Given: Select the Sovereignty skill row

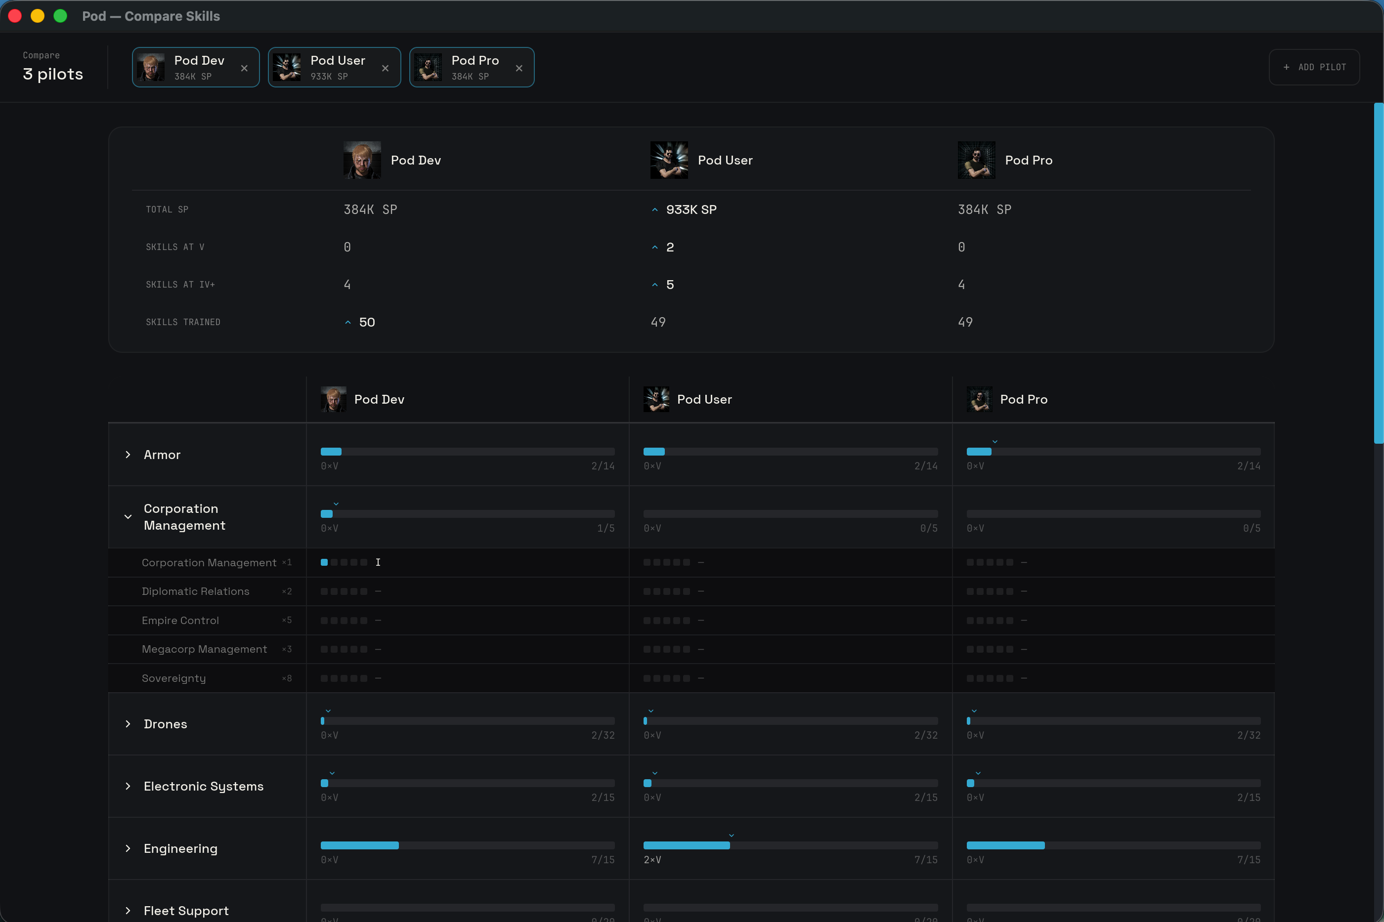Looking at the screenshot, I should click(x=691, y=678).
